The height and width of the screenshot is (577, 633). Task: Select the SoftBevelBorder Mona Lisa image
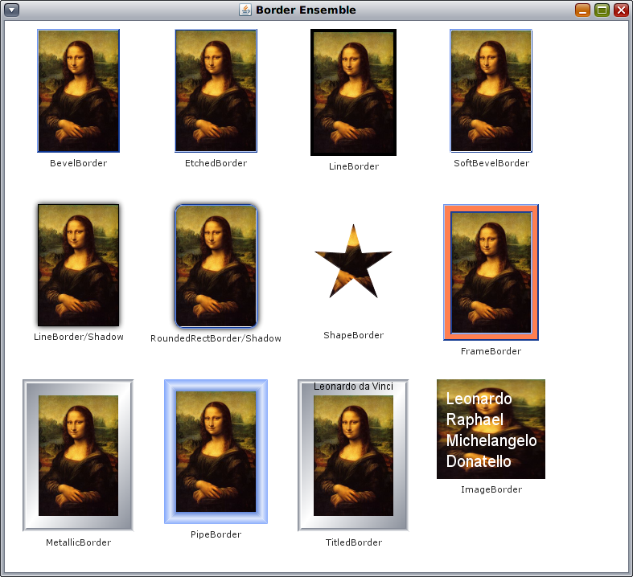pyautogui.click(x=491, y=91)
